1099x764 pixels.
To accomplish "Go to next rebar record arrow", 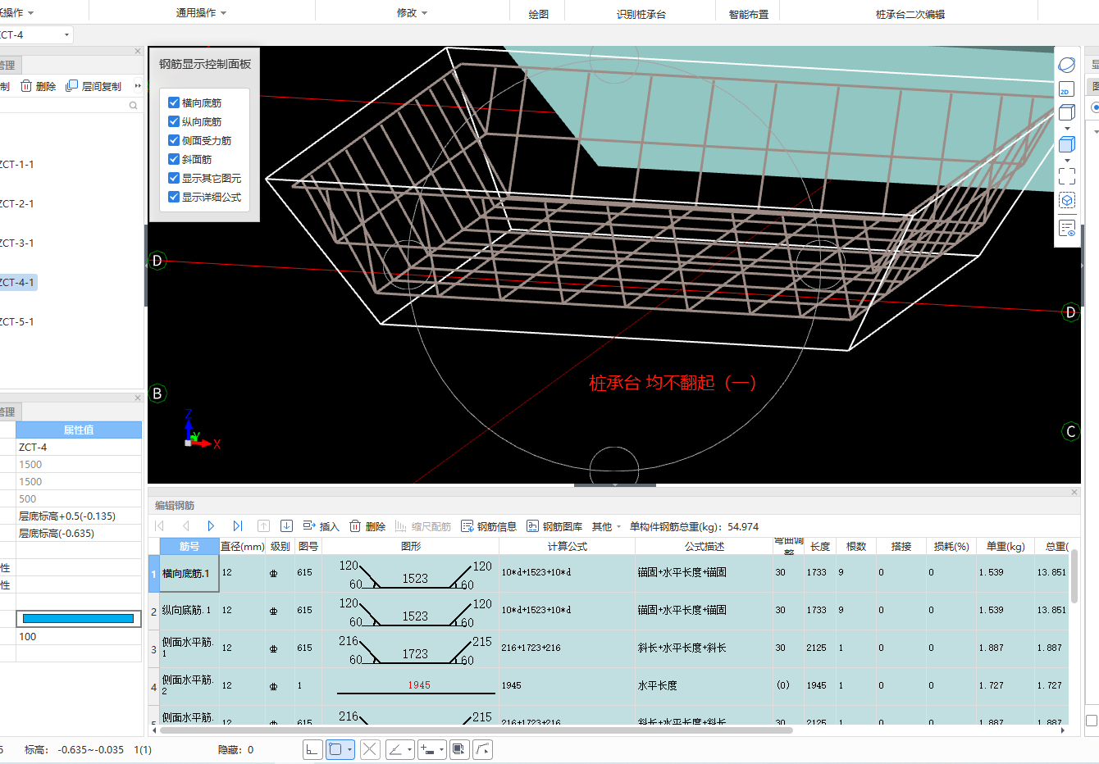I will point(211,526).
